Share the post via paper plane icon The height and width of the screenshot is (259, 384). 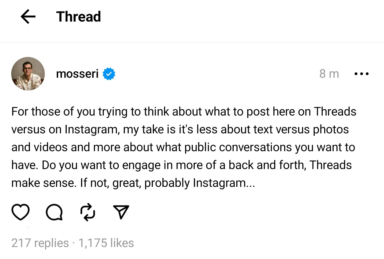(x=121, y=212)
